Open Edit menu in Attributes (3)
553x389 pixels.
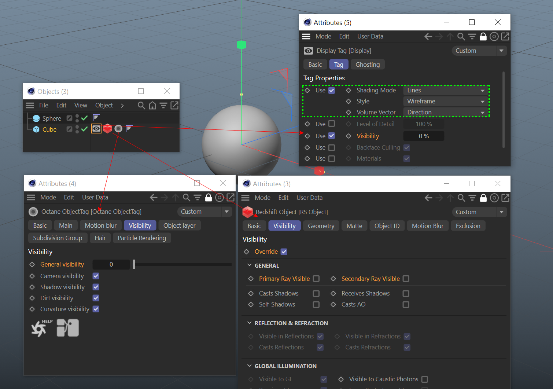(283, 198)
